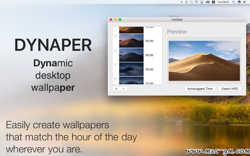Click the large Preview wallpaper image
The height and width of the screenshot is (156, 250).
point(204,61)
